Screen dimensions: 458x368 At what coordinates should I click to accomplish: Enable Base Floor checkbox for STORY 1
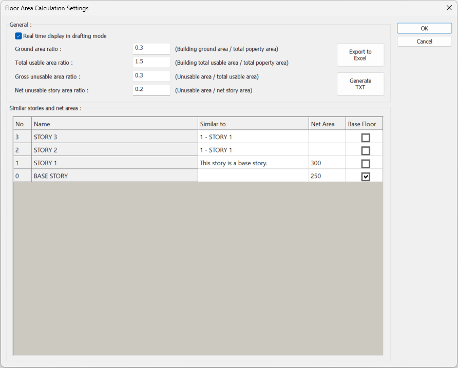366,164
